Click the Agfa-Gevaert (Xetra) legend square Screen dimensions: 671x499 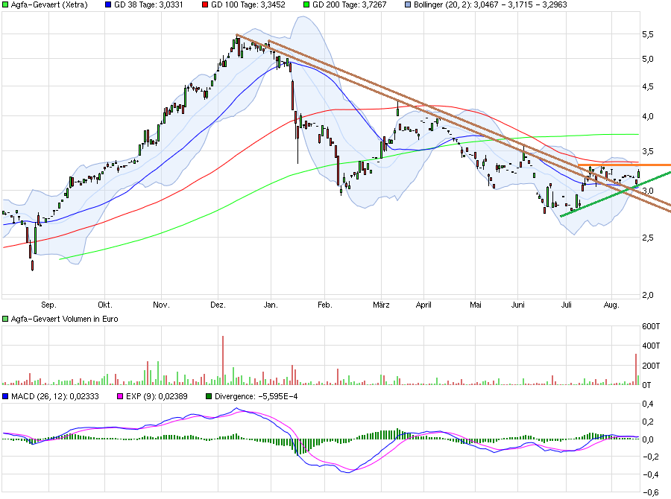tap(5, 6)
